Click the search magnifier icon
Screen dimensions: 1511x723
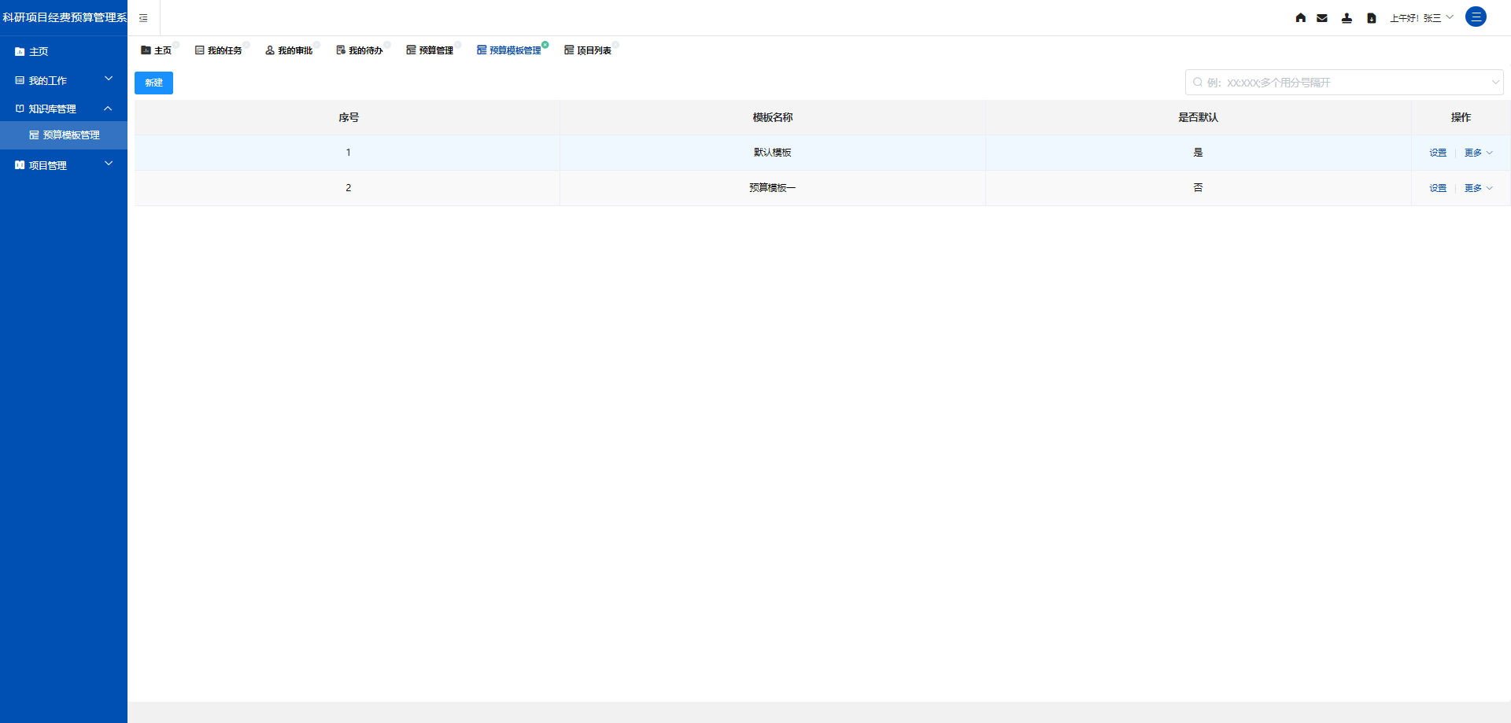[1198, 82]
